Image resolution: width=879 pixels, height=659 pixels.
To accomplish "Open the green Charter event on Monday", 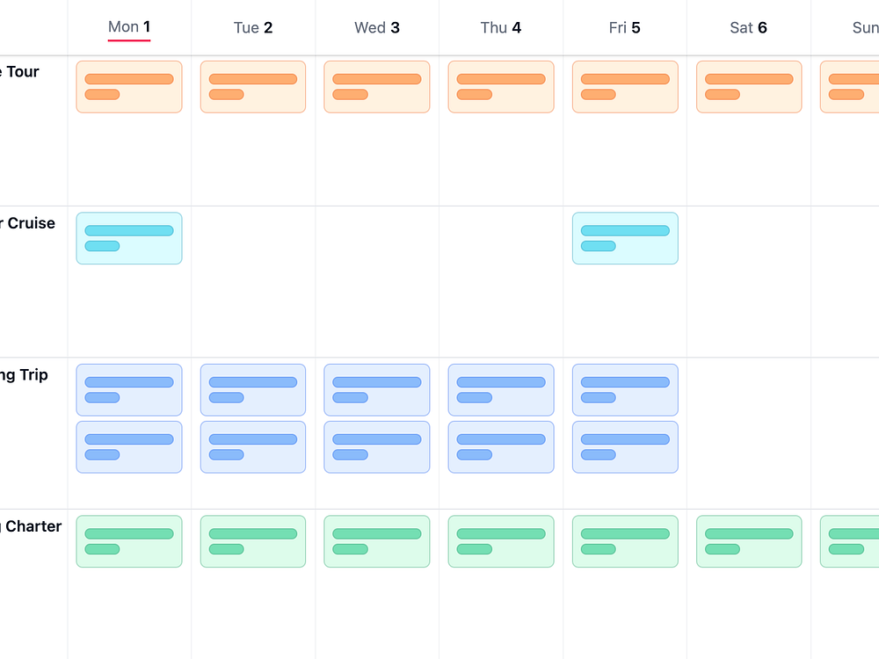I will tap(129, 541).
